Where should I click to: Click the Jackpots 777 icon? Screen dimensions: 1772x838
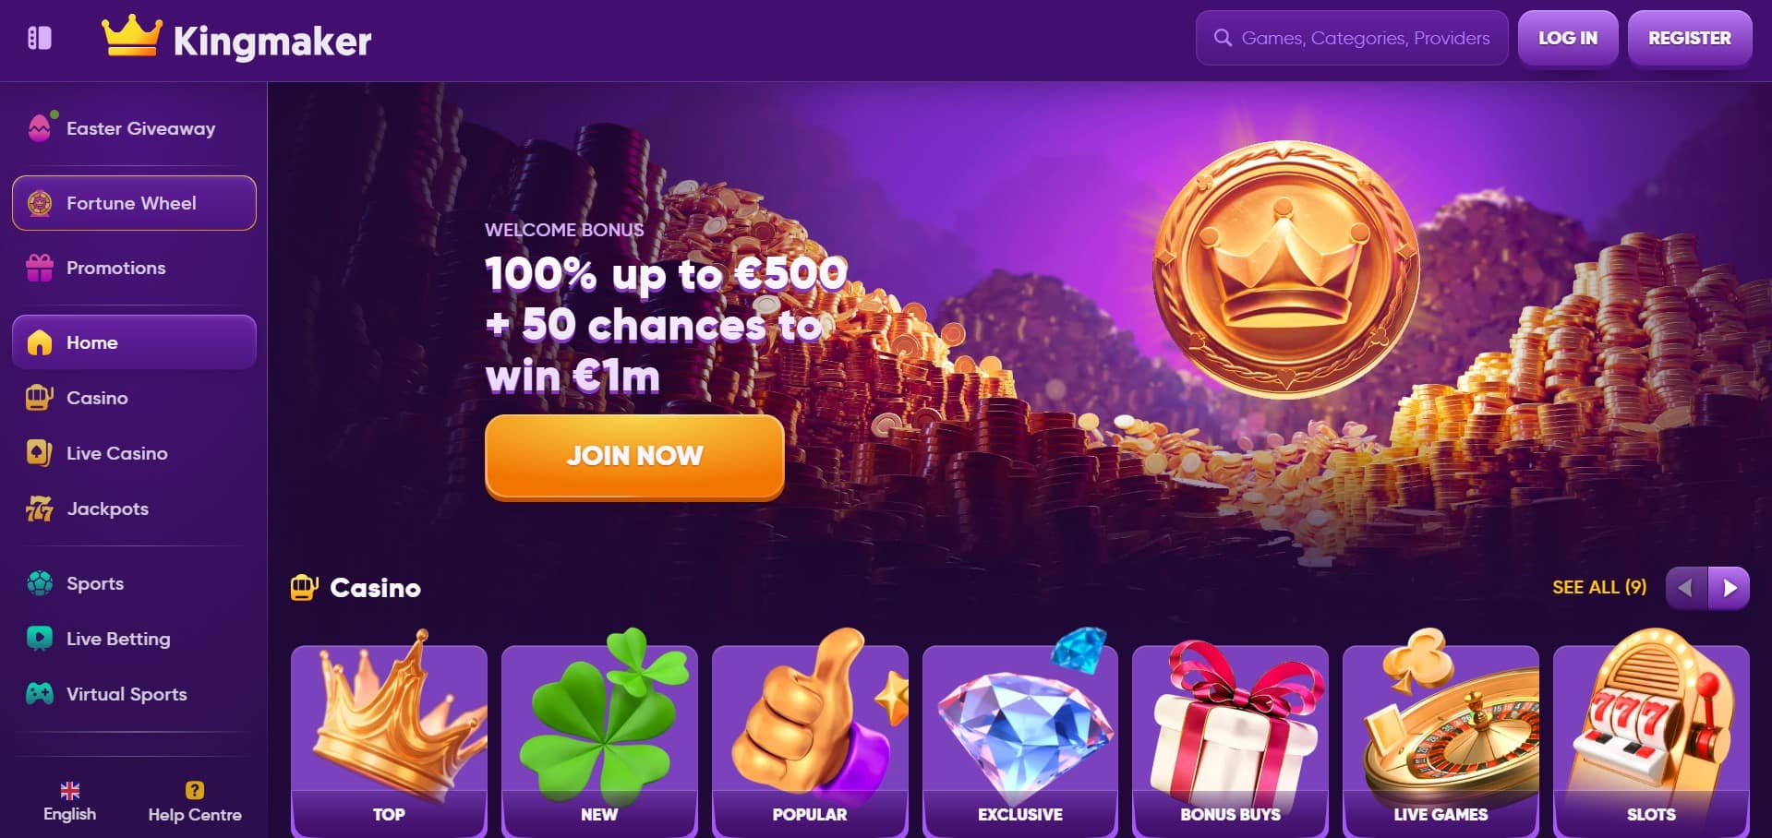tap(40, 509)
